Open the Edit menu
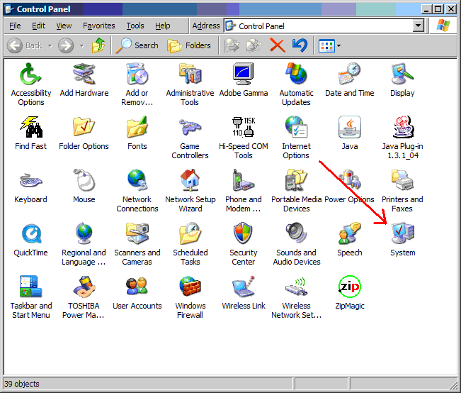Screen dimensions: 461x393 coord(38,26)
